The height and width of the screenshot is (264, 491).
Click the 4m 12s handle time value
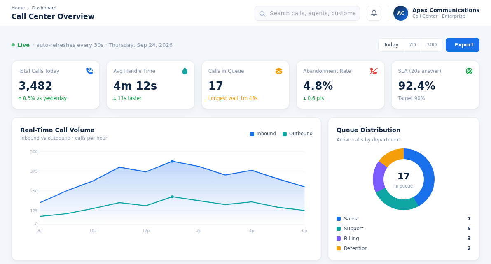coord(135,86)
